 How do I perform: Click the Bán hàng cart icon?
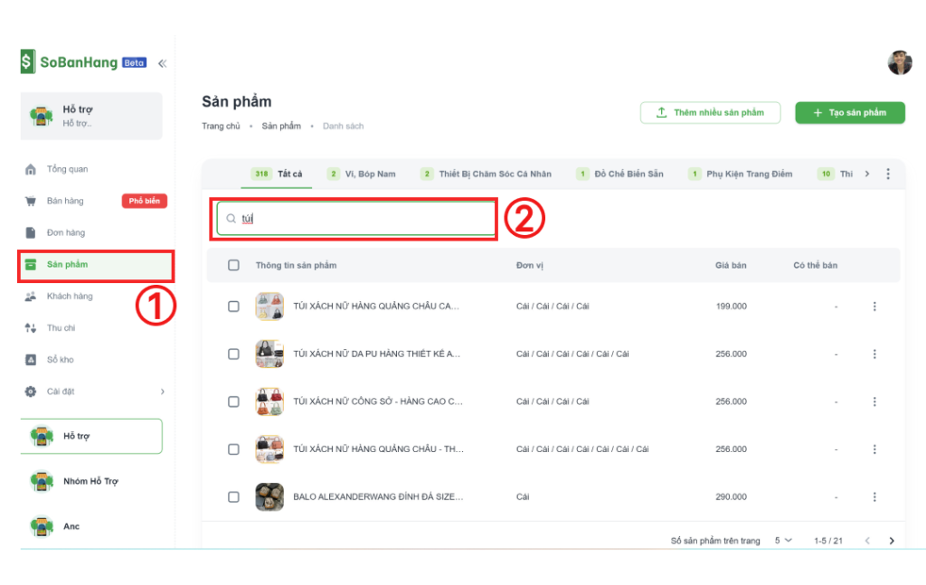(31, 202)
